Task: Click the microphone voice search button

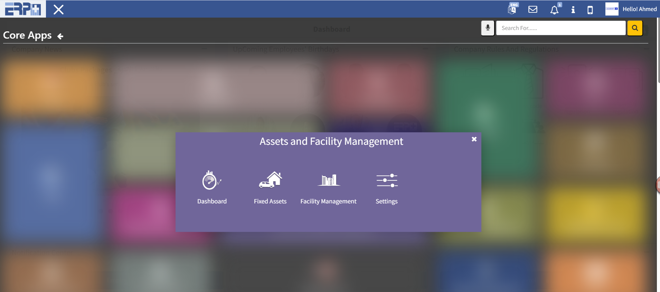Action: [x=488, y=28]
